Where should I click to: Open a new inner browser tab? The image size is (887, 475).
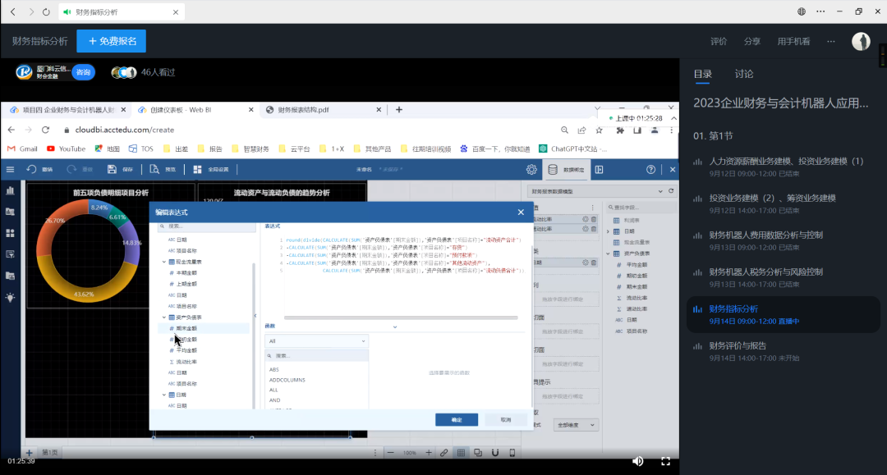point(399,110)
